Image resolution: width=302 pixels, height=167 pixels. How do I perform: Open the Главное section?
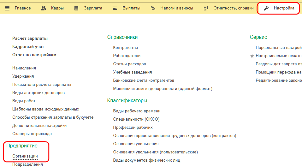click(23, 8)
